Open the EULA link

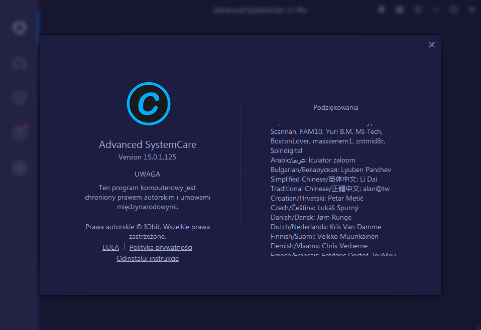(110, 247)
